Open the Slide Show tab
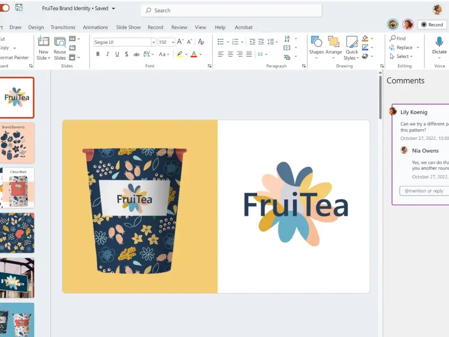 click(129, 27)
